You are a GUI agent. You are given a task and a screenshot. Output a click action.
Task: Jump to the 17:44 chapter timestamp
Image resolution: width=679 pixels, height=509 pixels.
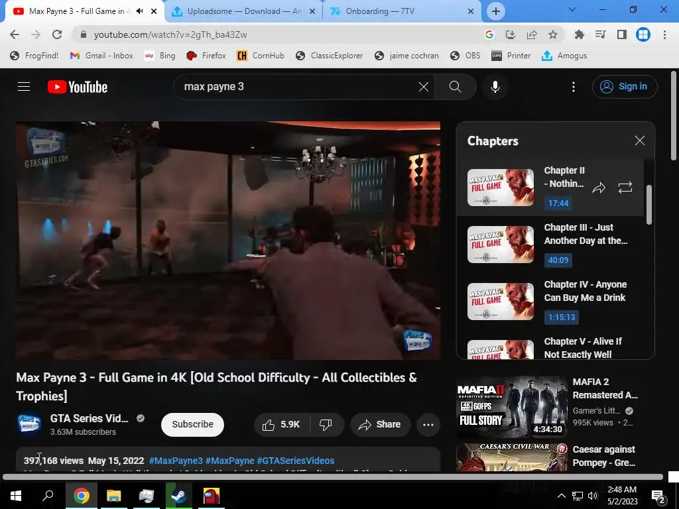point(558,203)
